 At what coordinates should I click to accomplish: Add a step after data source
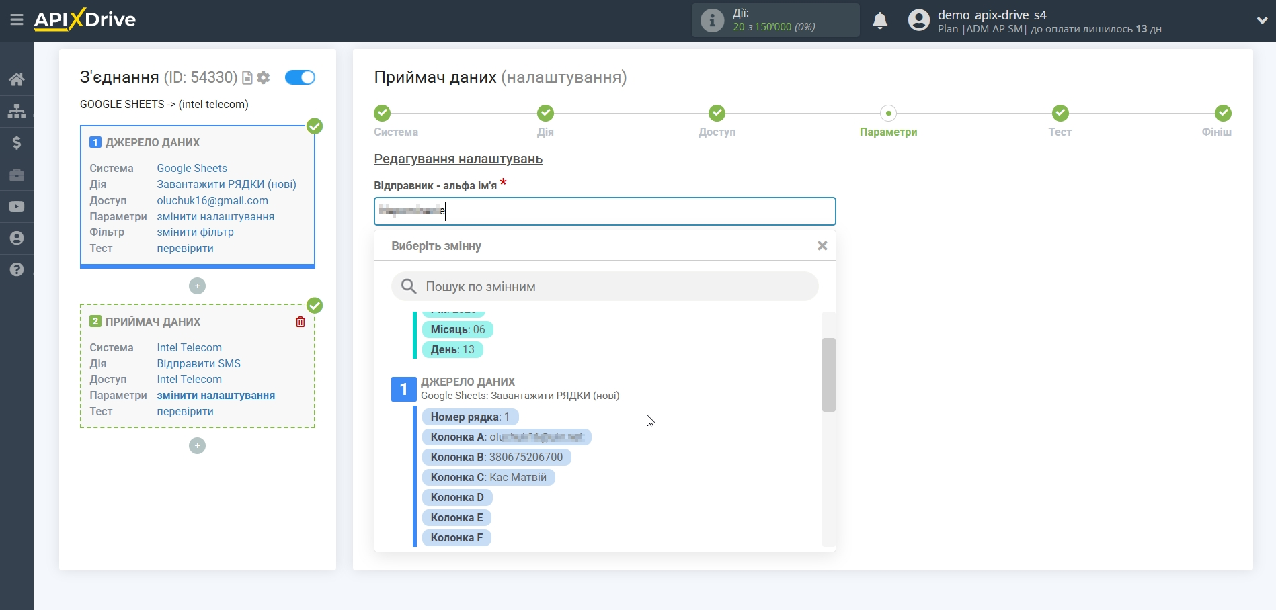(x=197, y=286)
